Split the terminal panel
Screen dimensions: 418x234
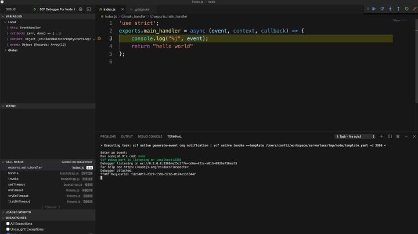(x=390, y=136)
